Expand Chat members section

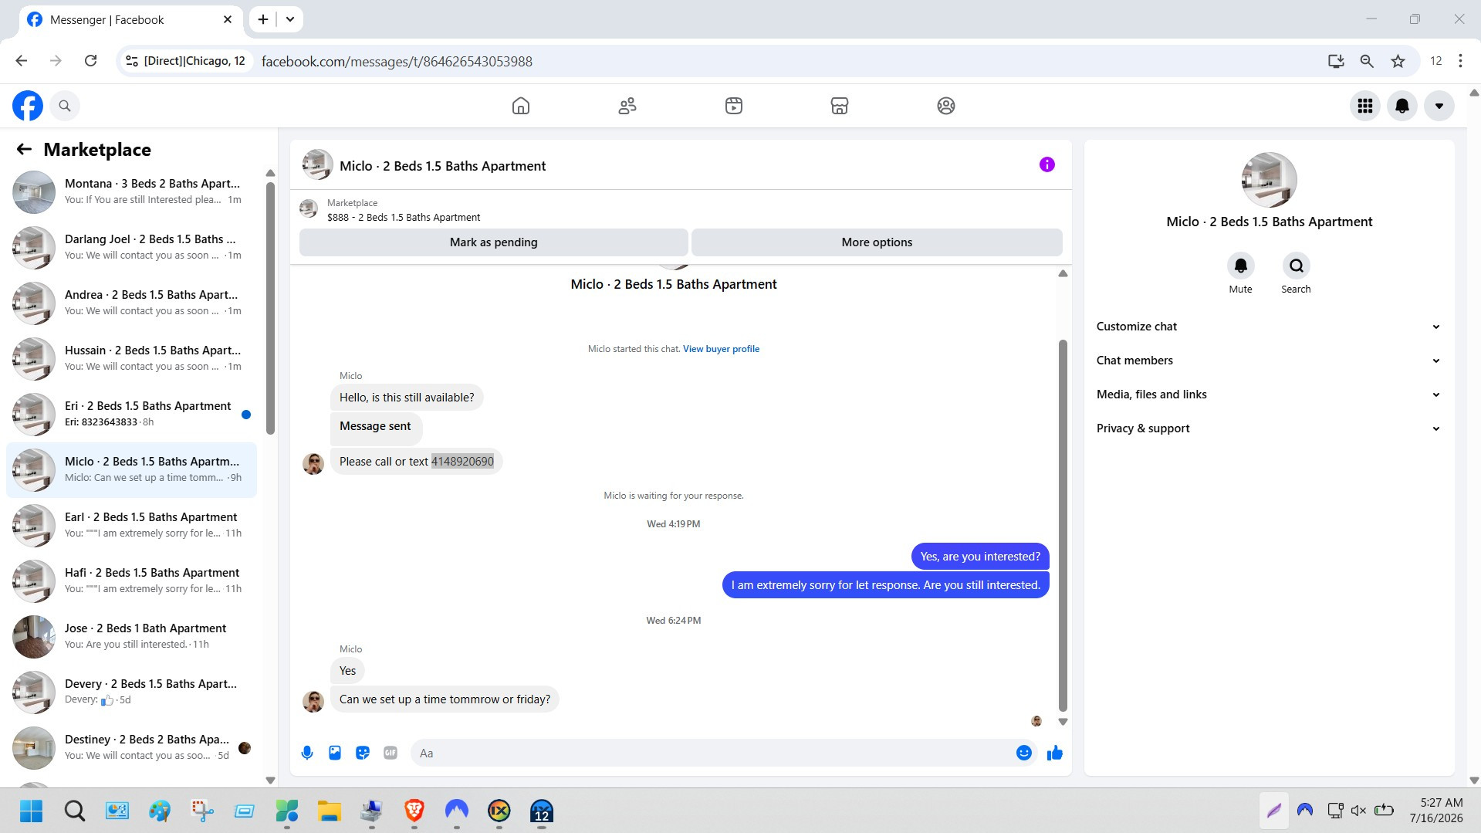(x=1269, y=361)
